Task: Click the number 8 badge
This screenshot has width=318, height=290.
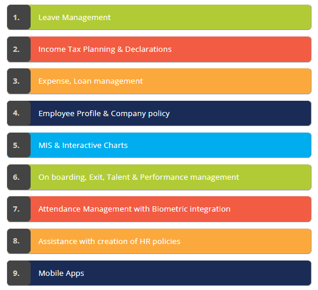Action: 19,241
